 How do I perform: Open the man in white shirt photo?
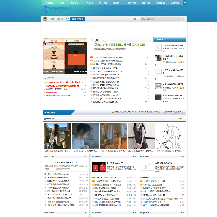(x=86, y=136)
